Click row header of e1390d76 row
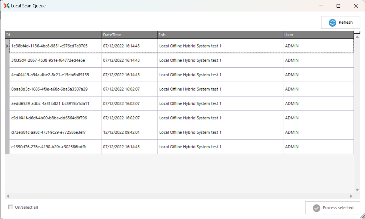This screenshot has height=219, width=365. (7, 147)
